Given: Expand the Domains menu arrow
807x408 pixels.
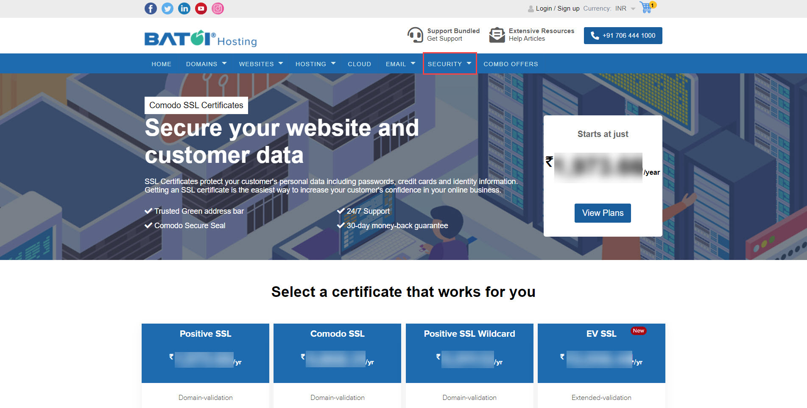Looking at the screenshot, I should [x=224, y=64].
